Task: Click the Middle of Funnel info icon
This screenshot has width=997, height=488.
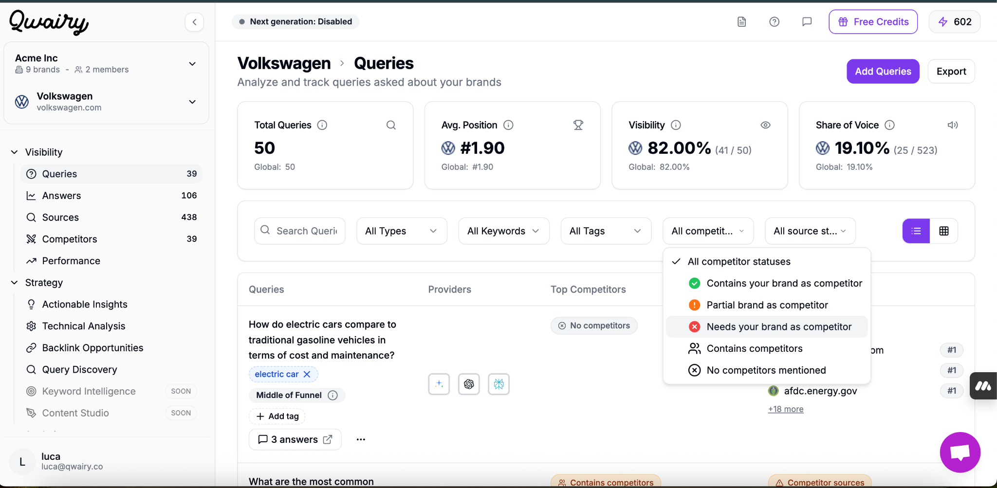Action: point(332,395)
